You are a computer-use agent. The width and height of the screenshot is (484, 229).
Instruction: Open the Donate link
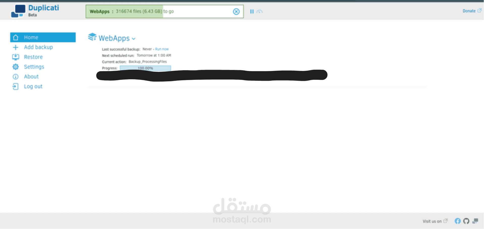(469, 11)
